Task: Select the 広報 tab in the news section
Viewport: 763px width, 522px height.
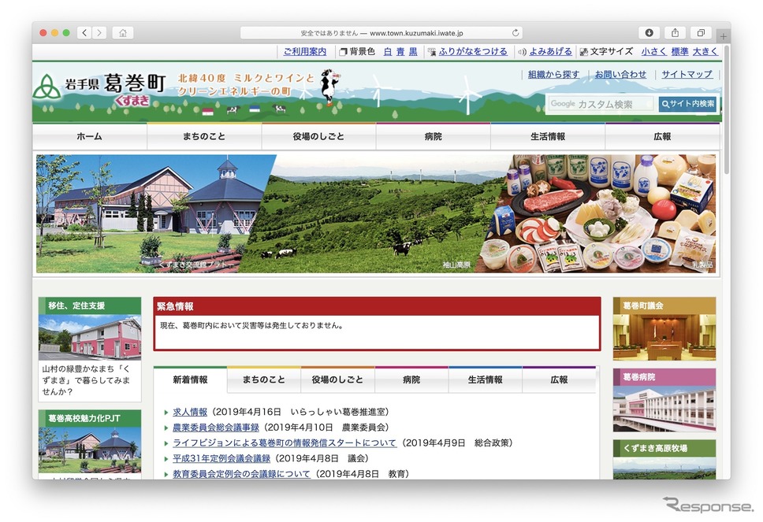Action: (559, 379)
